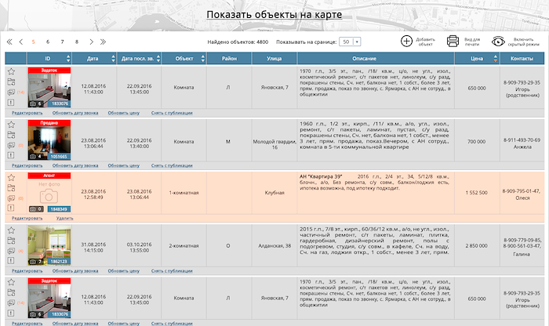Click Удалить under Клубная listing

65,219
